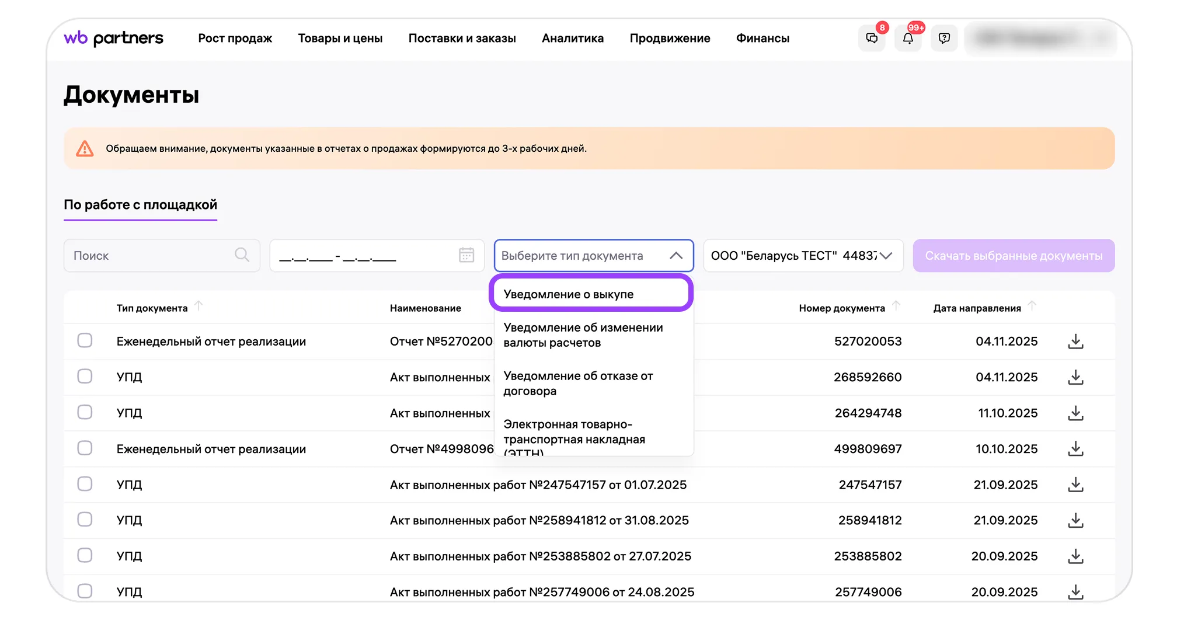Image resolution: width=1177 pixels, height=620 pixels.
Task: Switch to По работе с площадкой tab
Action: (x=140, y=205)
